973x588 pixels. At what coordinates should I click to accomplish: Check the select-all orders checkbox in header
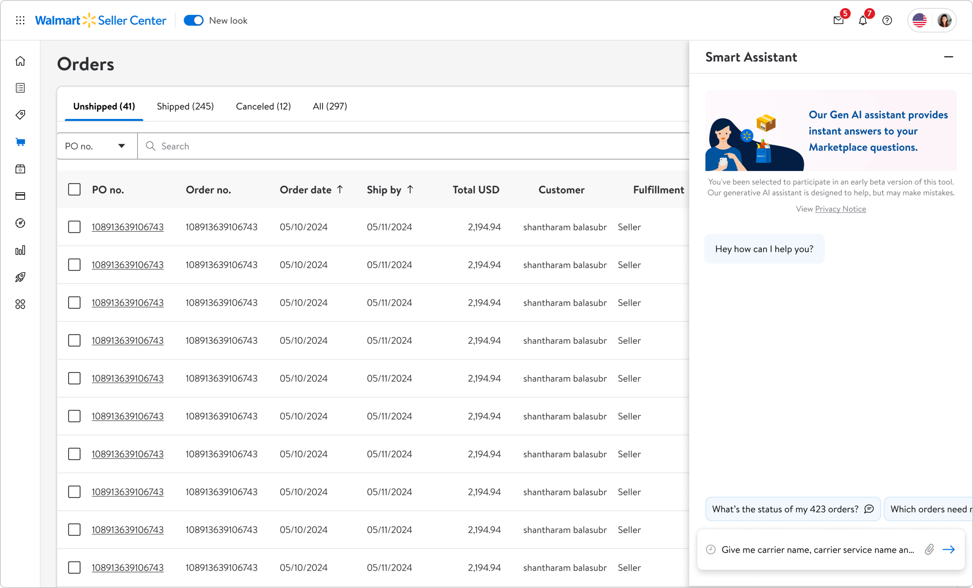(74, 190)
